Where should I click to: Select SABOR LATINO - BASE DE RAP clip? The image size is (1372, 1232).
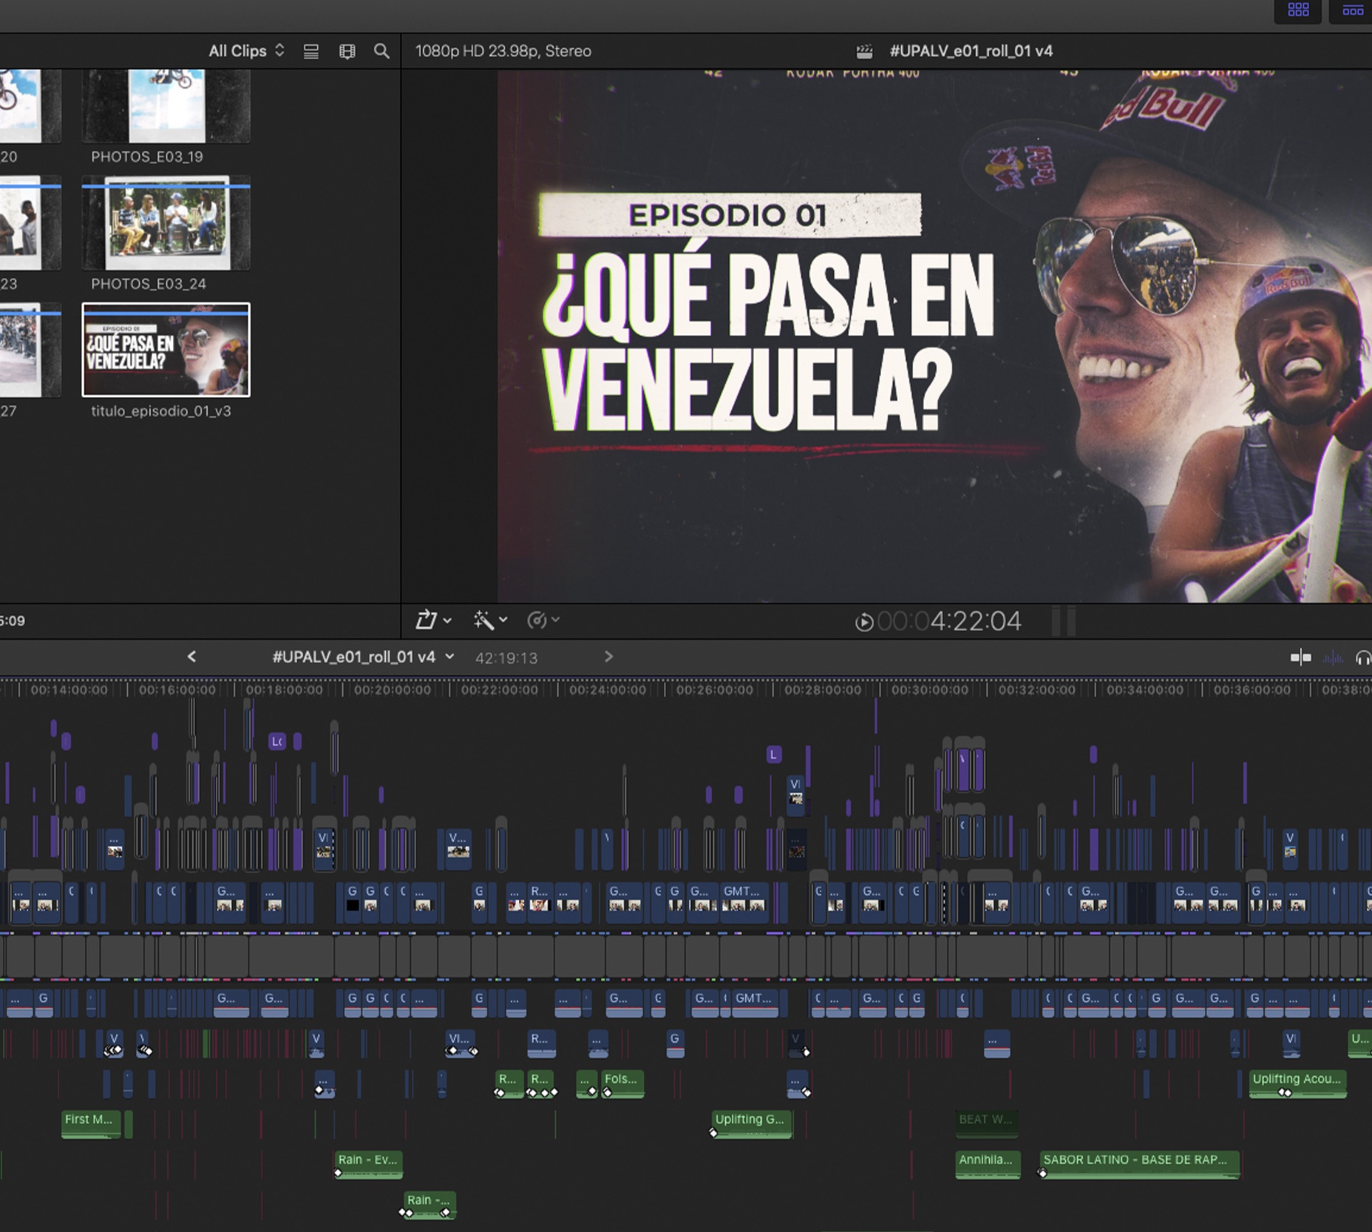1140,1165
